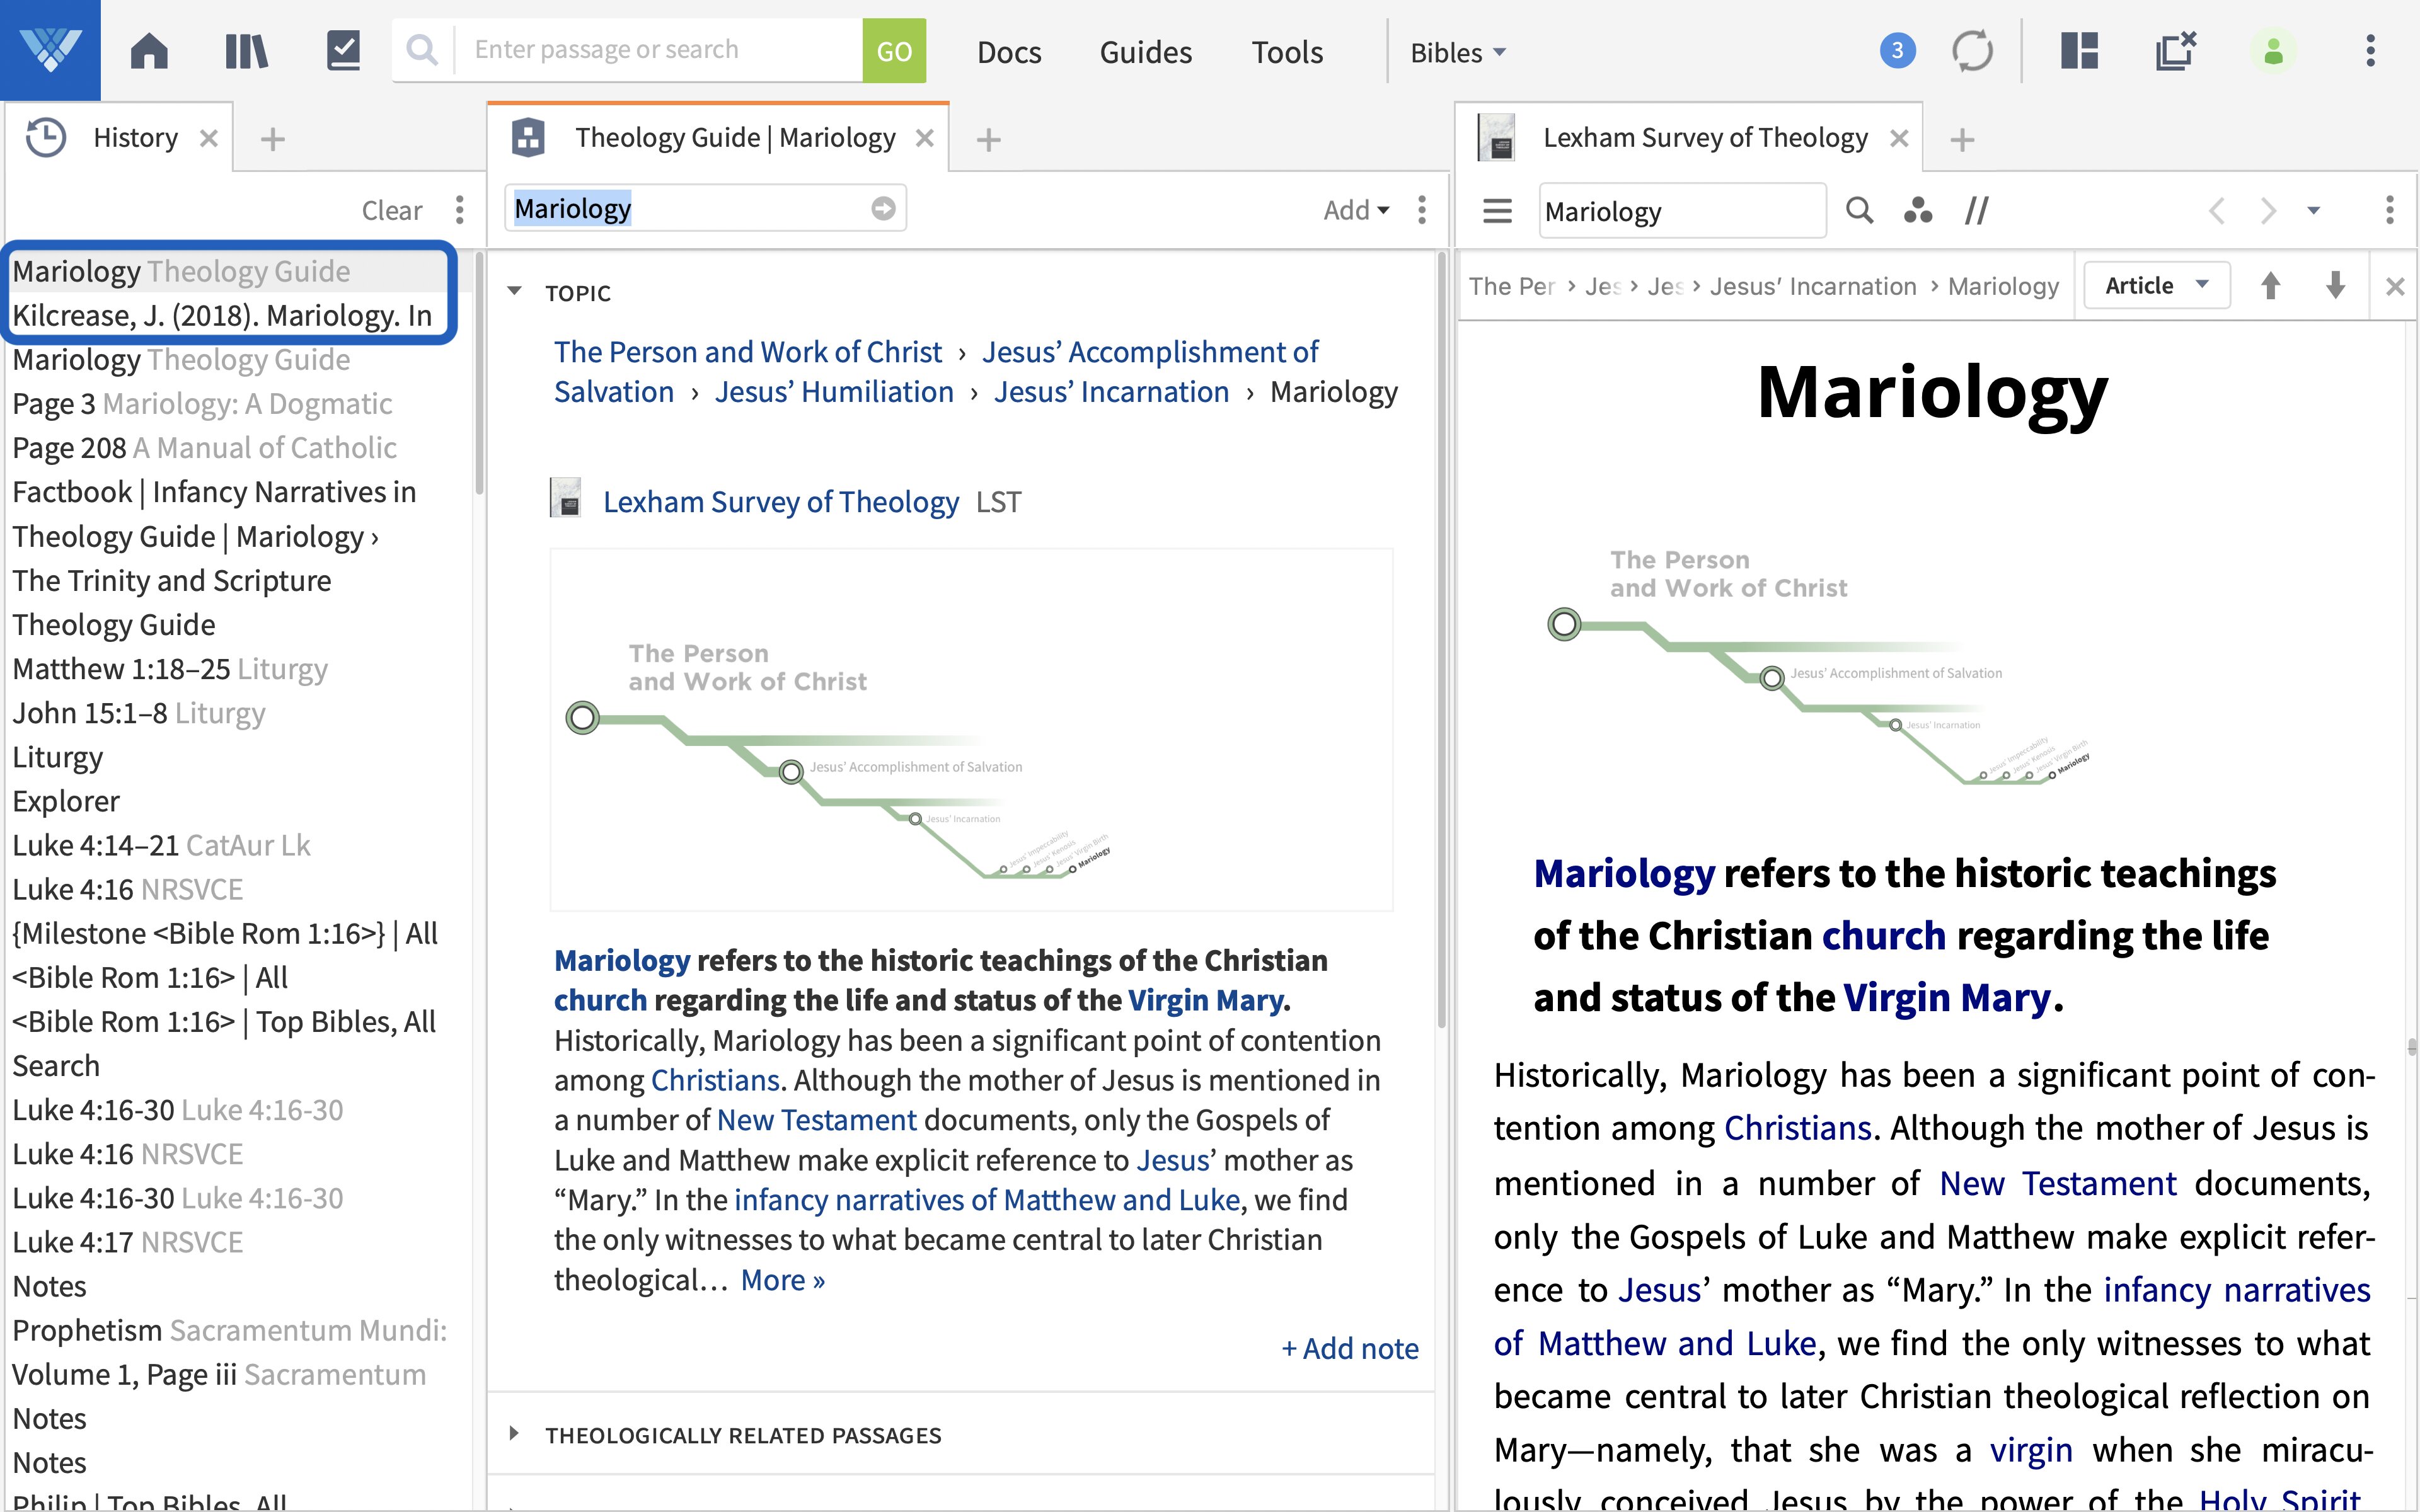Open Lexham Survey of Theology link in guide
The height and width of the screenshot is (1512, 2420).
(x=780, y=501)
